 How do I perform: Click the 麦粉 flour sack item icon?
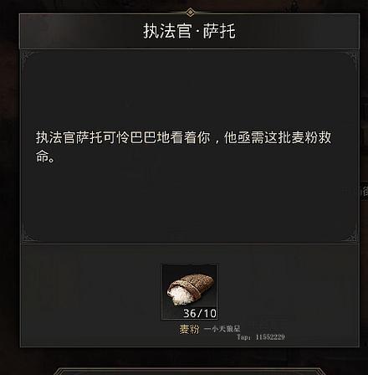pyautogui.click(x=190, y=292)
